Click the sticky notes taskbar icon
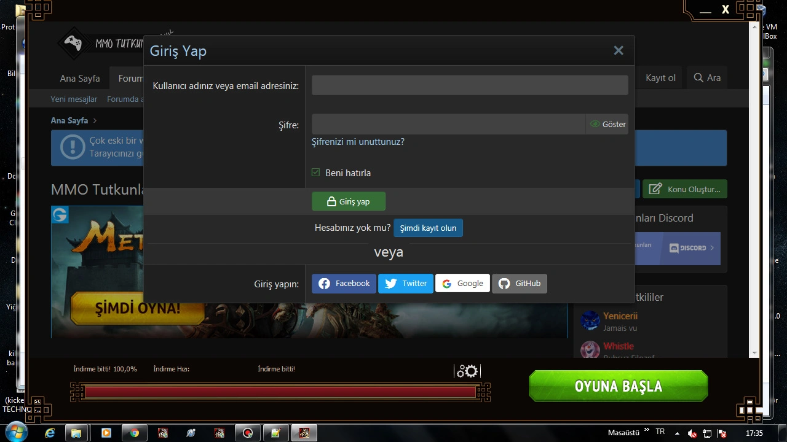The width and height of the screenshot is (787, 442). (276, 433)
